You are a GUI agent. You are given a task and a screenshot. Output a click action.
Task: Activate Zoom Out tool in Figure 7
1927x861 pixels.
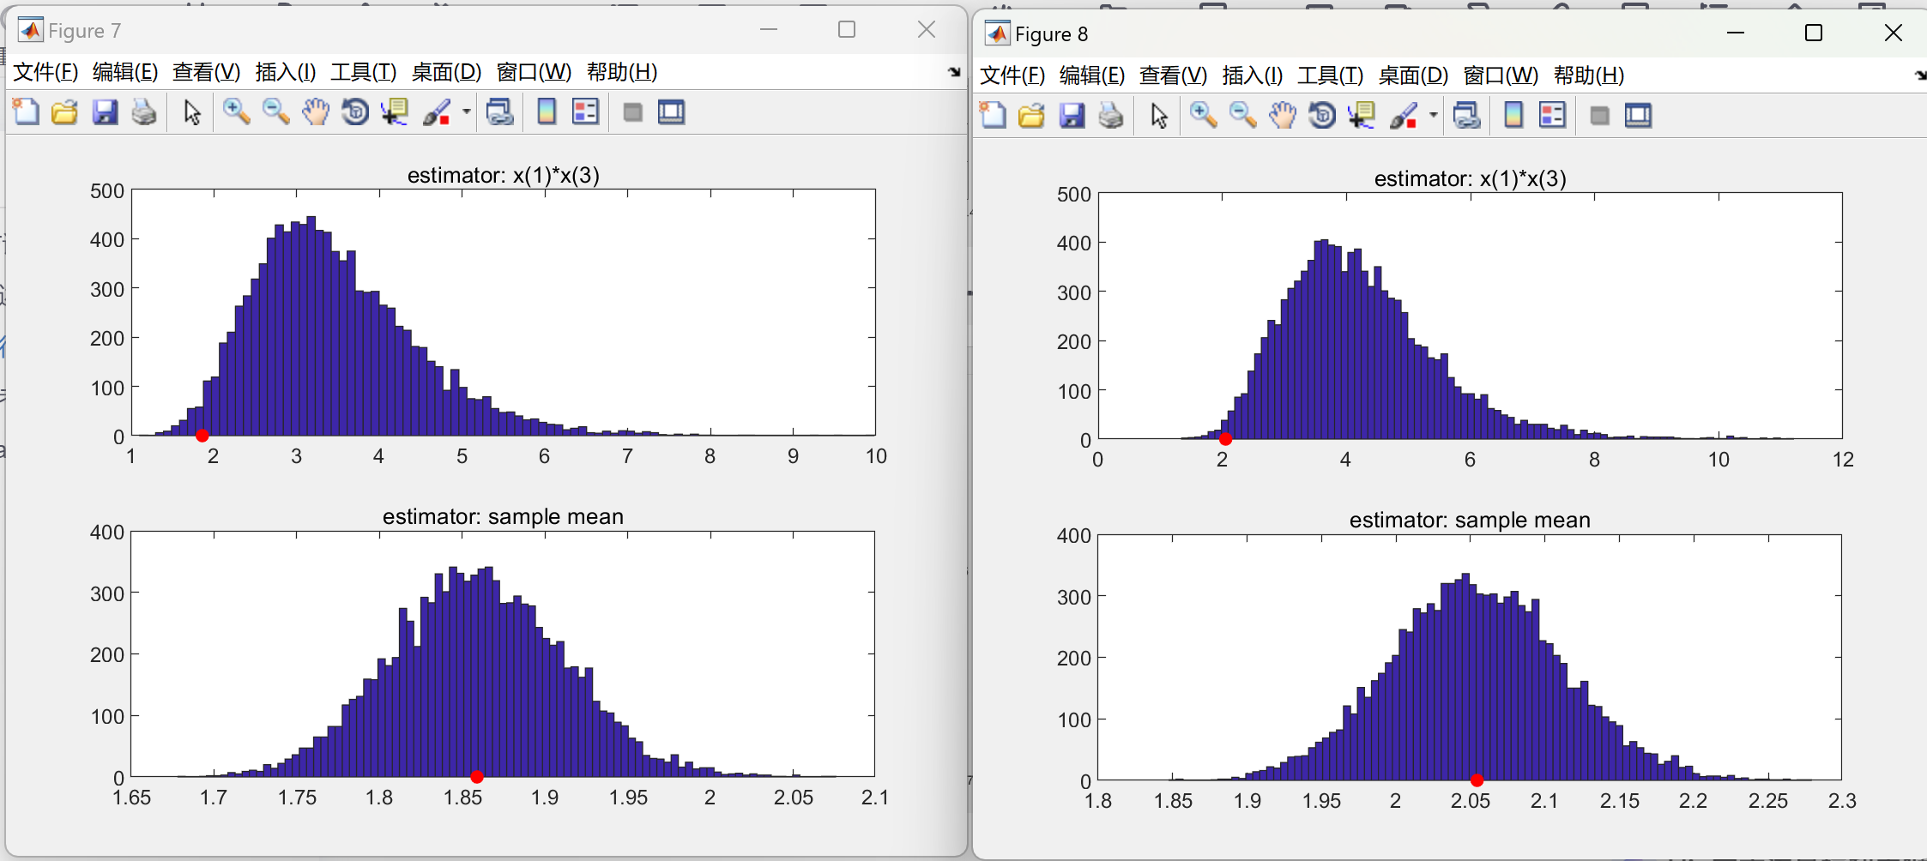coord(275,111)
